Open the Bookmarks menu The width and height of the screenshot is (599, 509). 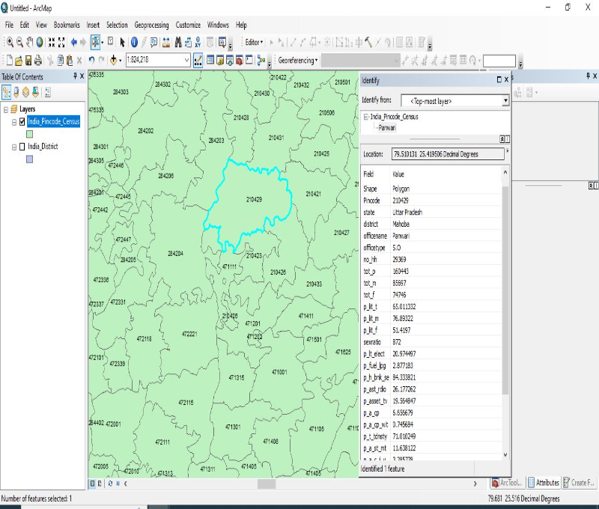point(67,25)
